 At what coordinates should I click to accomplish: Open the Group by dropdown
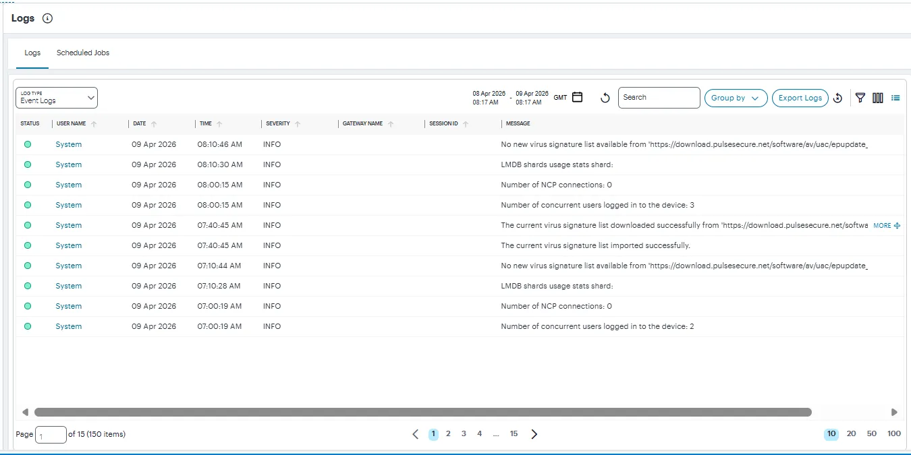pyautogui.click(x=736, y=98)
